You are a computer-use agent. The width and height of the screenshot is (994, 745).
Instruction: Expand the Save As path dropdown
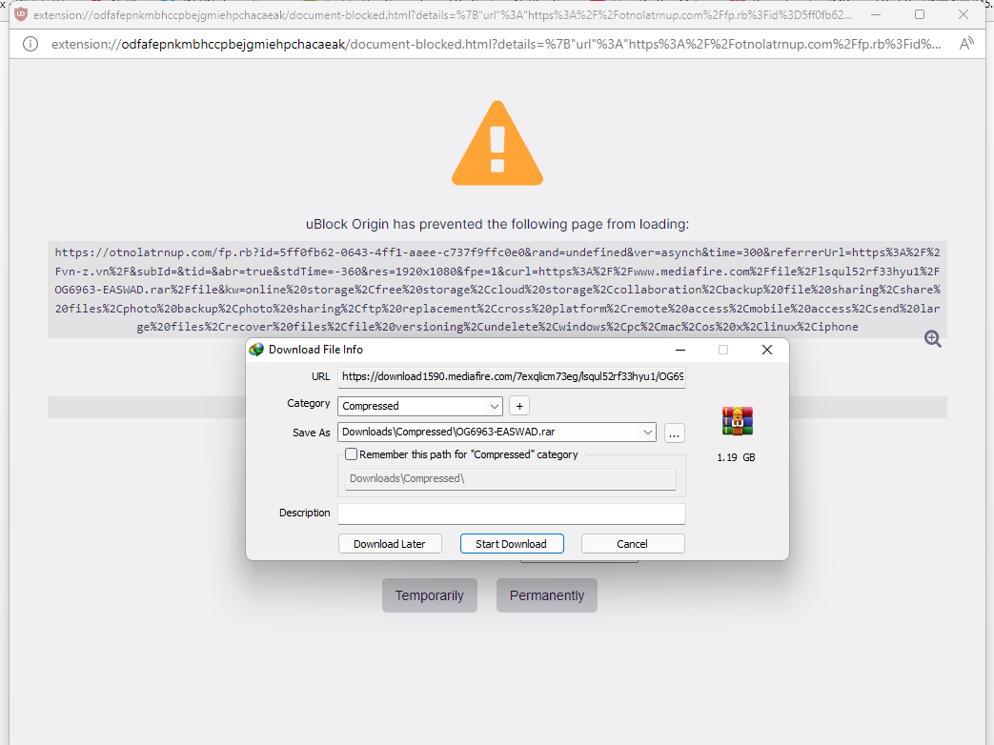coord(647,433)
